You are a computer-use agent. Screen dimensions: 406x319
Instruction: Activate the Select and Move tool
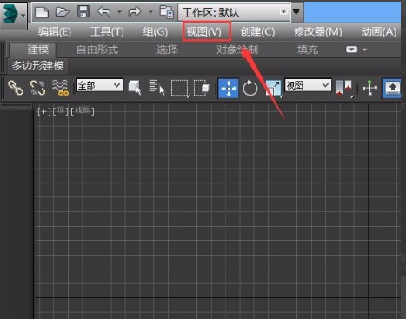click(x=229, y=88)
